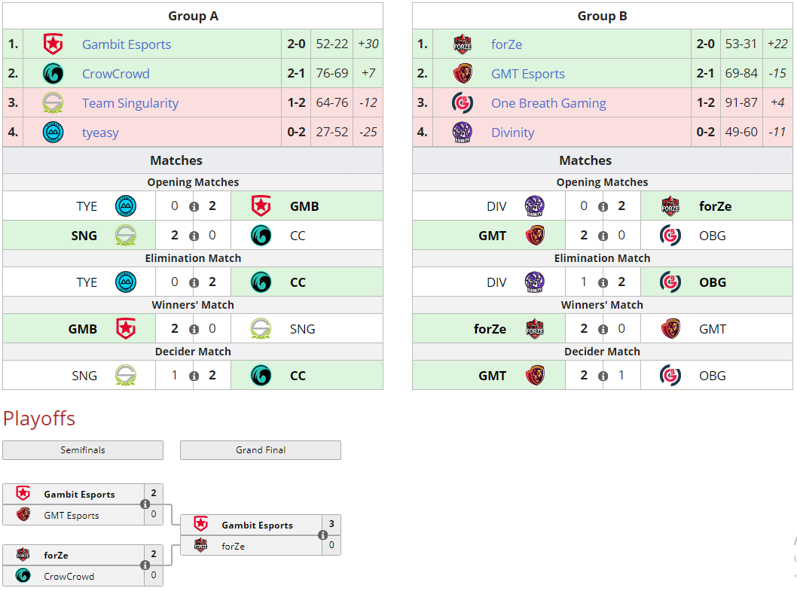Click the CrowCrowd logo in Group A standings
This screenshot has height=591, width=797.
[x=53, y=74]
